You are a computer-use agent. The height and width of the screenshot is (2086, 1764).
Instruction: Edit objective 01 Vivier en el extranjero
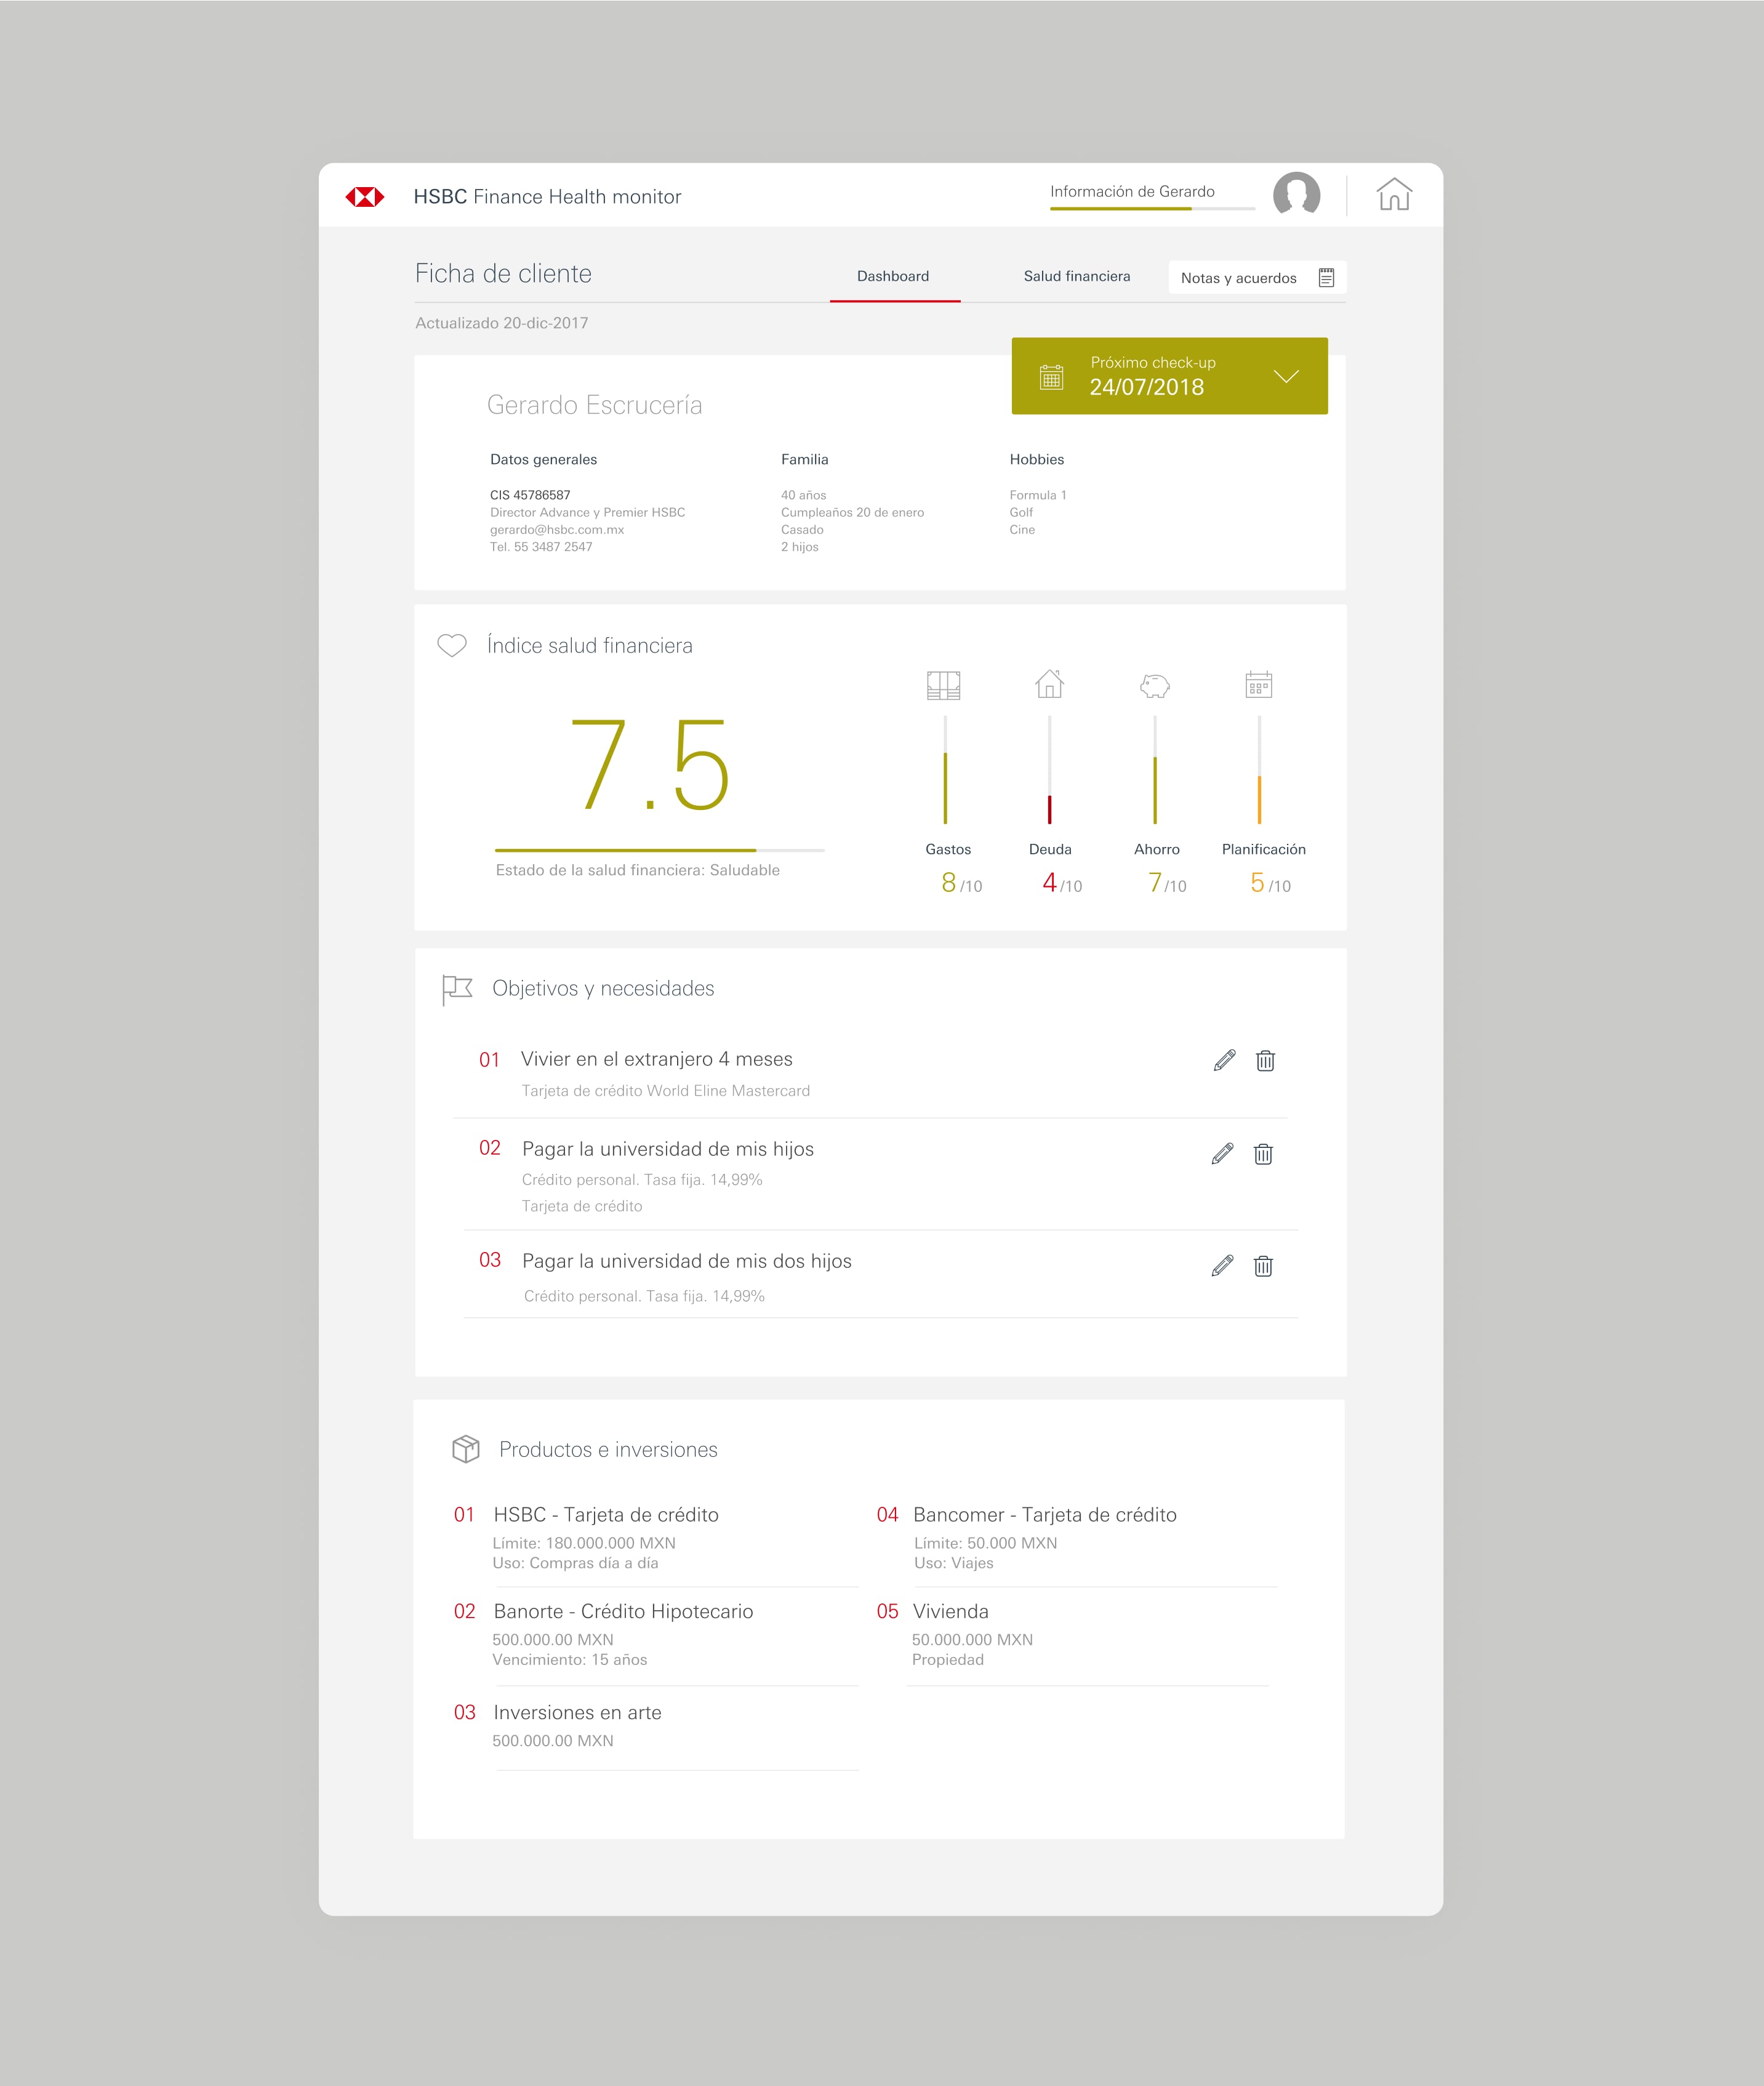(x=1224, y=1060)
